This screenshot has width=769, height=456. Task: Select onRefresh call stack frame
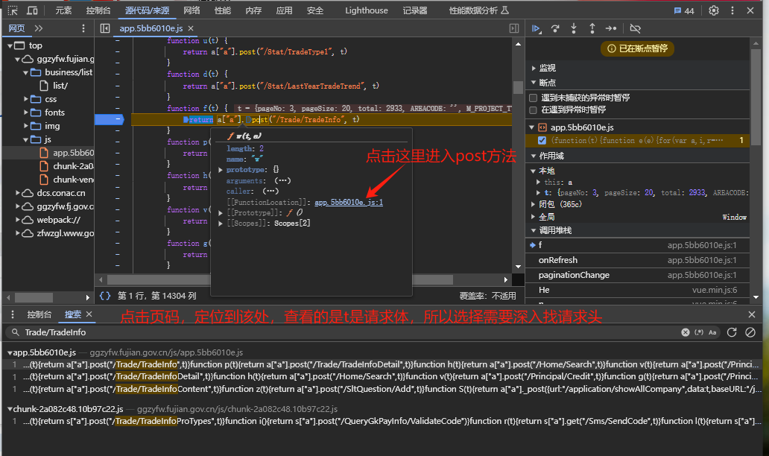pos(637,260)
